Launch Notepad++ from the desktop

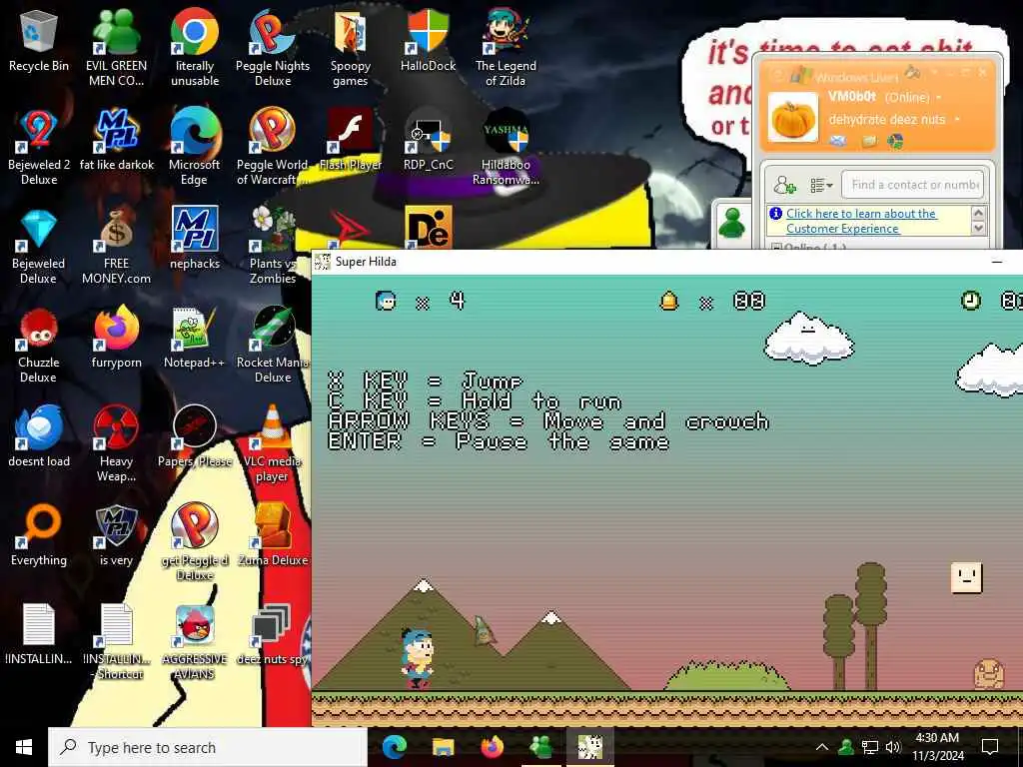coord(195,338)
